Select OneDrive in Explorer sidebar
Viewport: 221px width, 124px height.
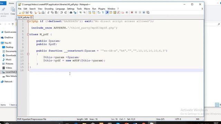(7, 38)
